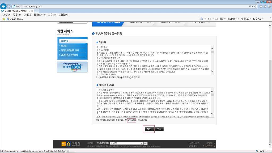Open the 안전(S) dropdown menu
The width and height of the screenshot is (272, 153).
coord(246,19)
